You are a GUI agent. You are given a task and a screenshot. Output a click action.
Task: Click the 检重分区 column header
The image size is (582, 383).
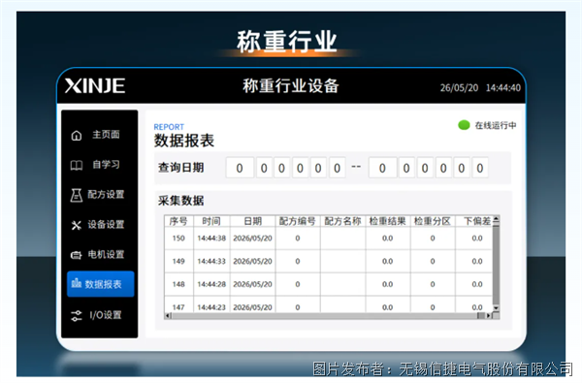click(x=433, y=221)
